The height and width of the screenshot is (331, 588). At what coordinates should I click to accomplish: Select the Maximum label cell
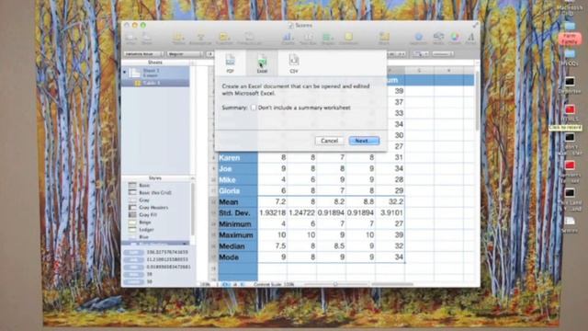pyautogui.click(x=238, y=235)
